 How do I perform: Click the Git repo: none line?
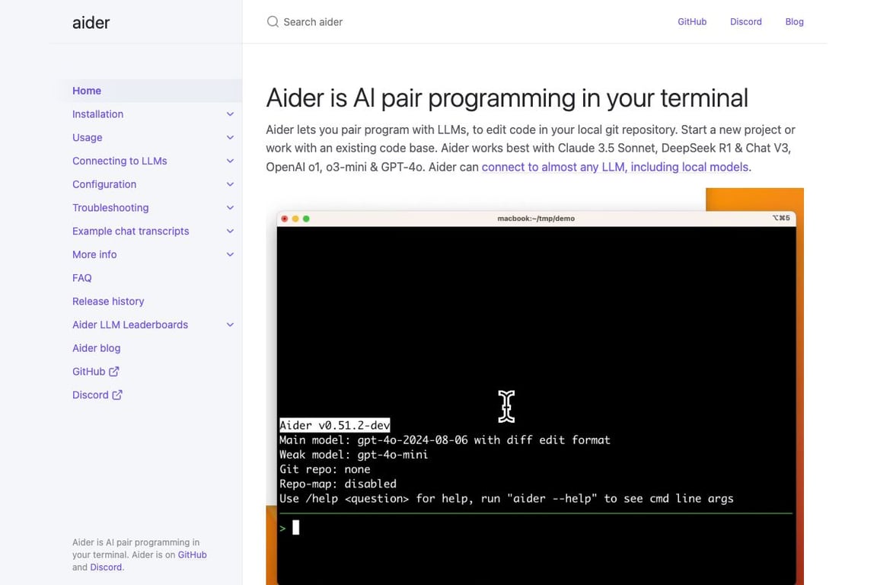(x=324, y=469)
